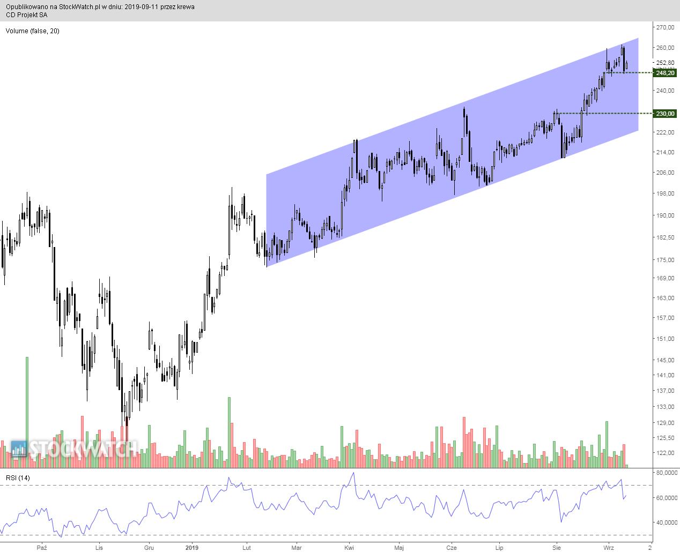The image size is (680, 552).
Task: Click the 163,00 price axis label
Action: click(x=666, y=298)
